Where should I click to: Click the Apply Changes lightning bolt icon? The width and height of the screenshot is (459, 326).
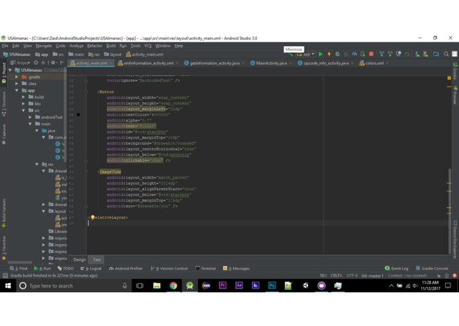pyautogui.click(x=329, y=54)
